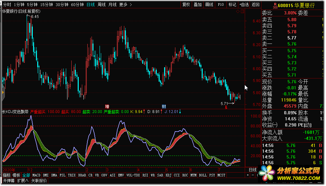Screen dimensions: 326x186
Task: Click the 买一 price 5.75
Action: tap(292, 51)
